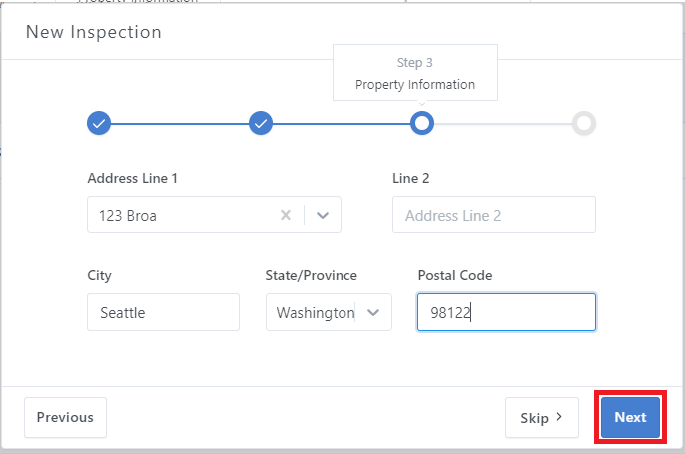
Task: Click the second completed step checkmark
Action: pos(261,123)
